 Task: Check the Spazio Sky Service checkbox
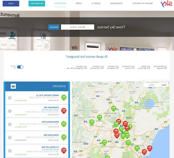[149, 67]
